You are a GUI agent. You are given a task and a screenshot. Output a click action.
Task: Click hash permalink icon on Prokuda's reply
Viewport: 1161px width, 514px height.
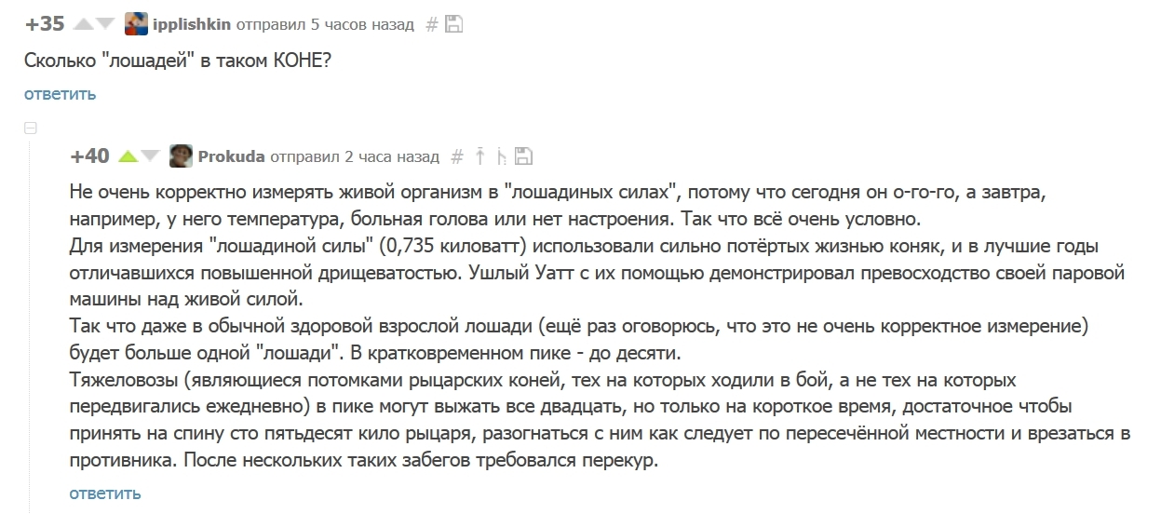coord(457,156)
